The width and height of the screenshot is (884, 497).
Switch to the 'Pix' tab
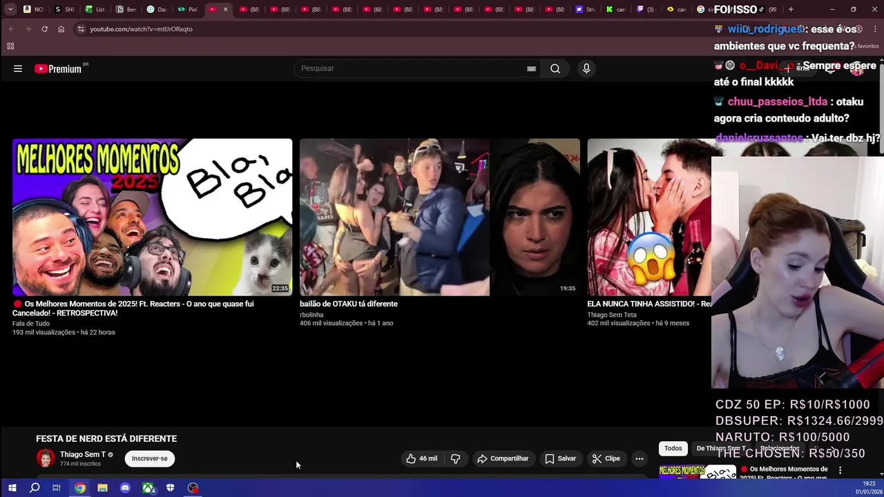[186, 10]
